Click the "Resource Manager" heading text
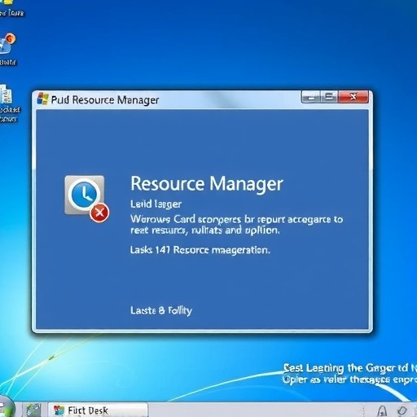The image size is (417, 417). pyautogui.click(x=207, y=184)
